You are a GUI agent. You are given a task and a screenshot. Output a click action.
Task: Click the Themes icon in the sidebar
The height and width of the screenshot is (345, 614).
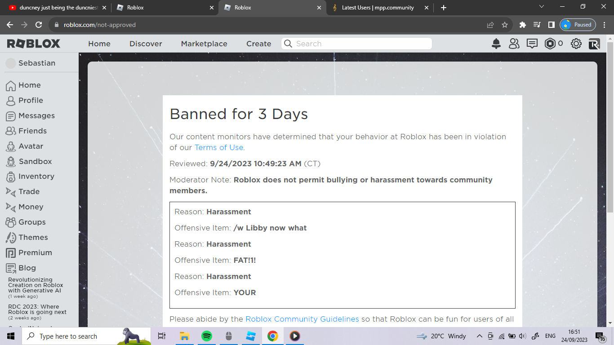(x=11, y=238)
